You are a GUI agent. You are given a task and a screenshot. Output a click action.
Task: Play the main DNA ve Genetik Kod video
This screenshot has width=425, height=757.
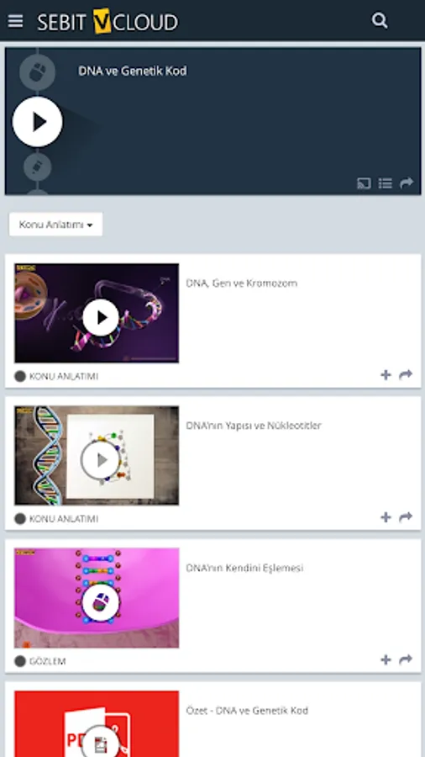click(x=38, y=122)
